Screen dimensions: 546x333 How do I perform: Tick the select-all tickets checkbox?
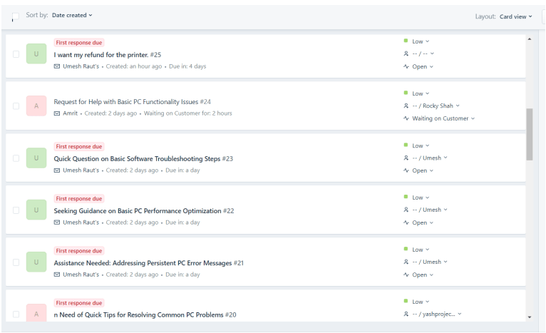click(16, 17)
